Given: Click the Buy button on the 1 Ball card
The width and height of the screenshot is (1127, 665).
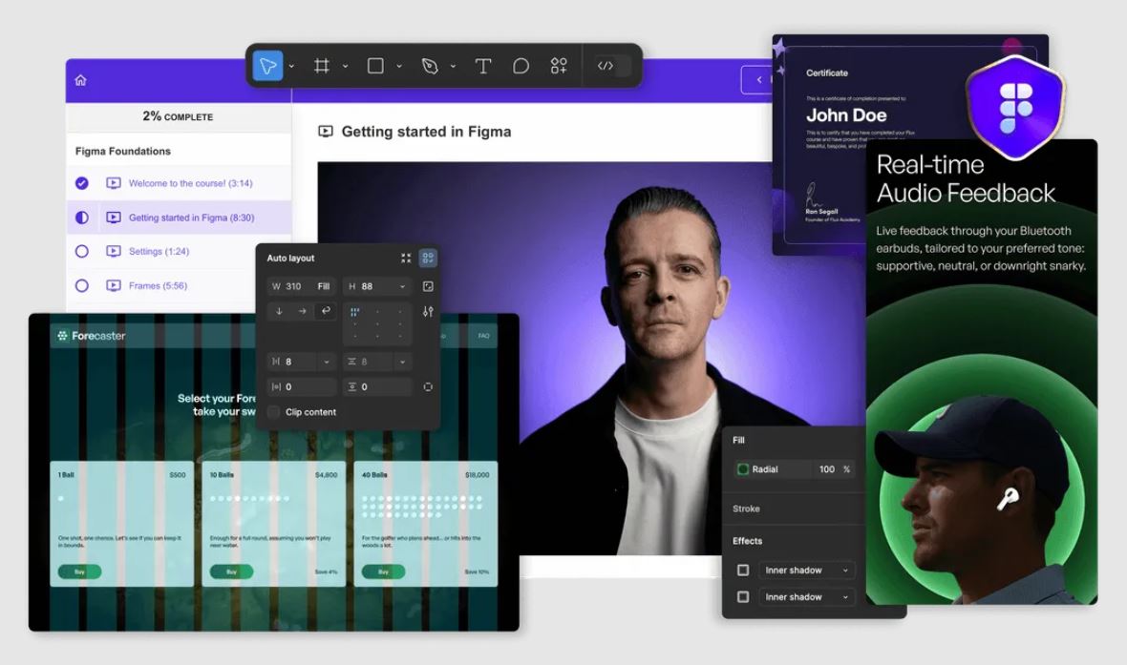Looking at the screenshot, I should click(79, 571).
